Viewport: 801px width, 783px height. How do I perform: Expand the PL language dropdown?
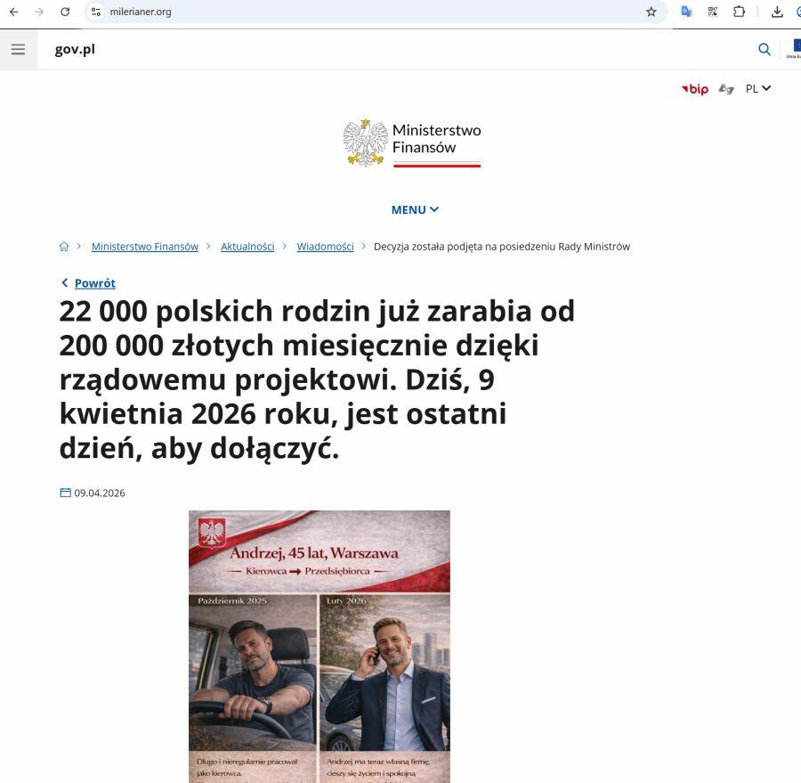click(x=758, y=88)
